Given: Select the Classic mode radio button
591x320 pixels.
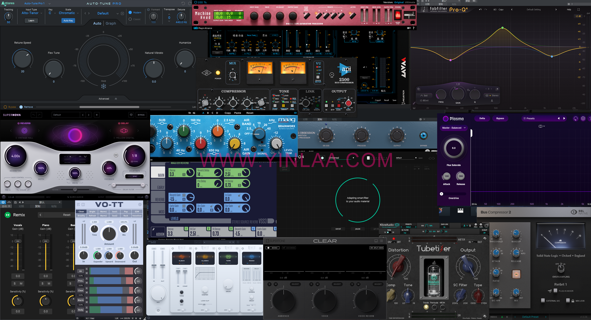Looking at the screenshot, I should (130, 19).
